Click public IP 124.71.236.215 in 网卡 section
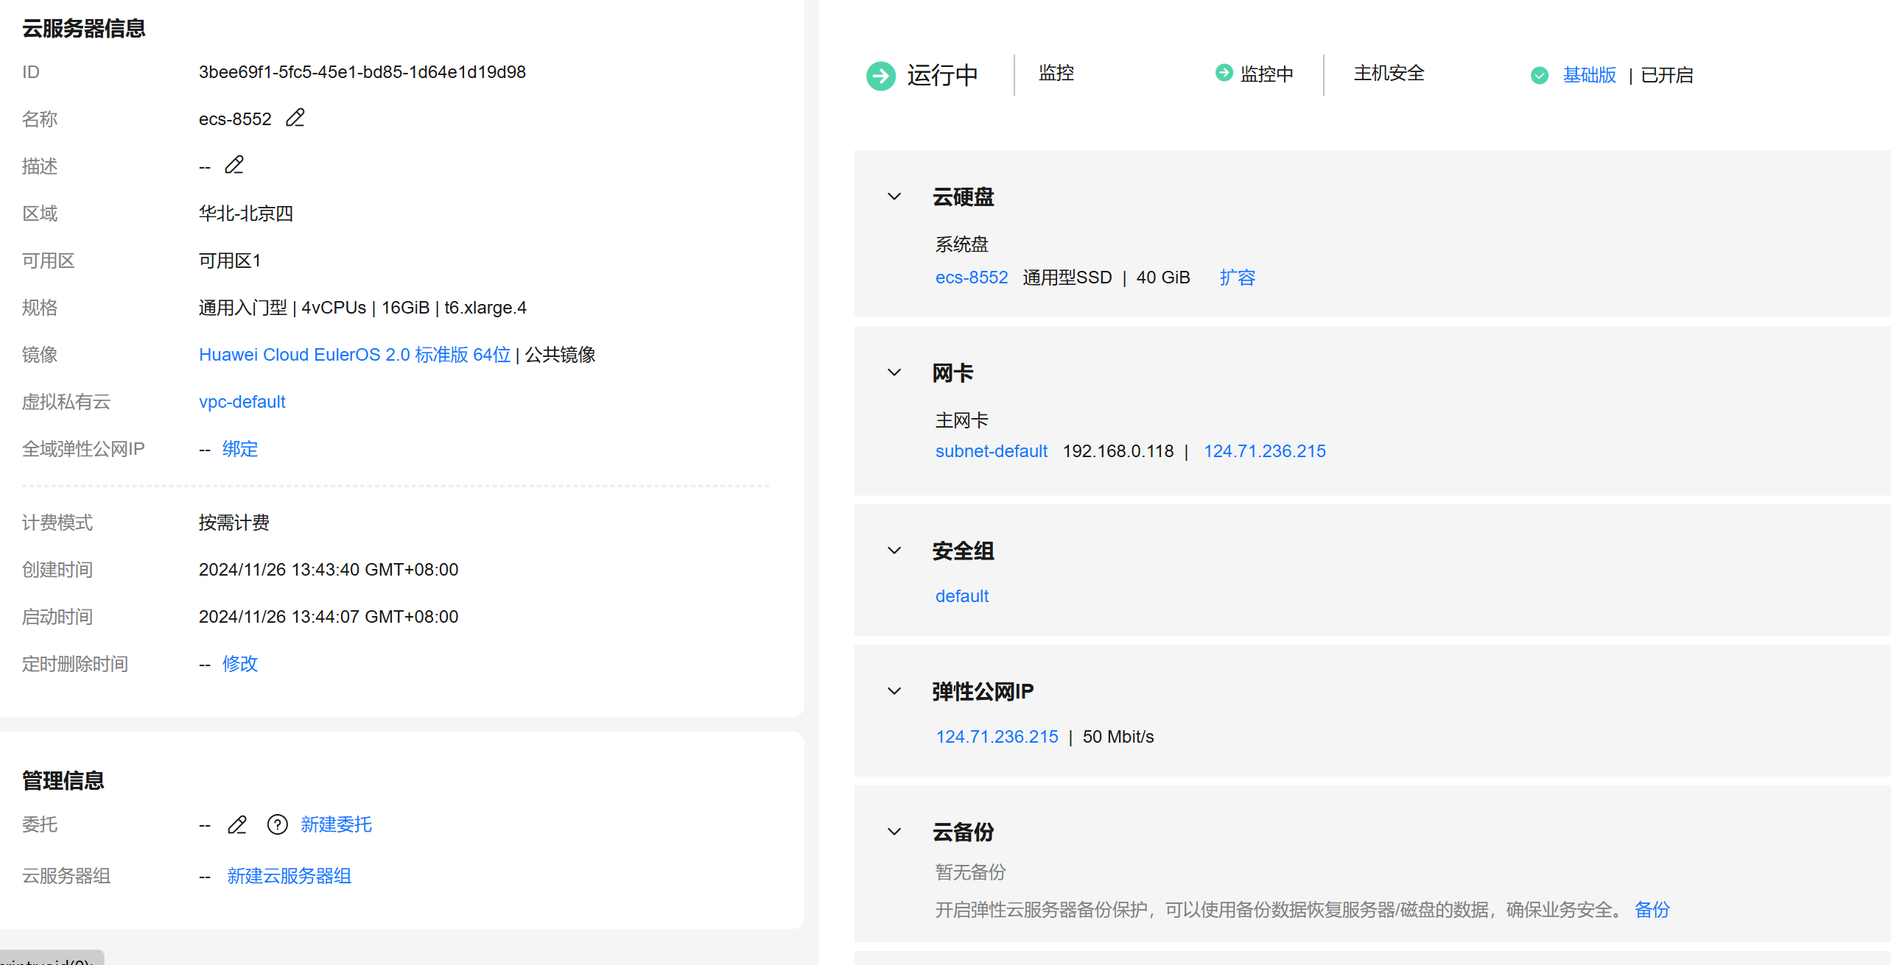The height and width of the screenshot is (965, 1891). [1265, 451]
